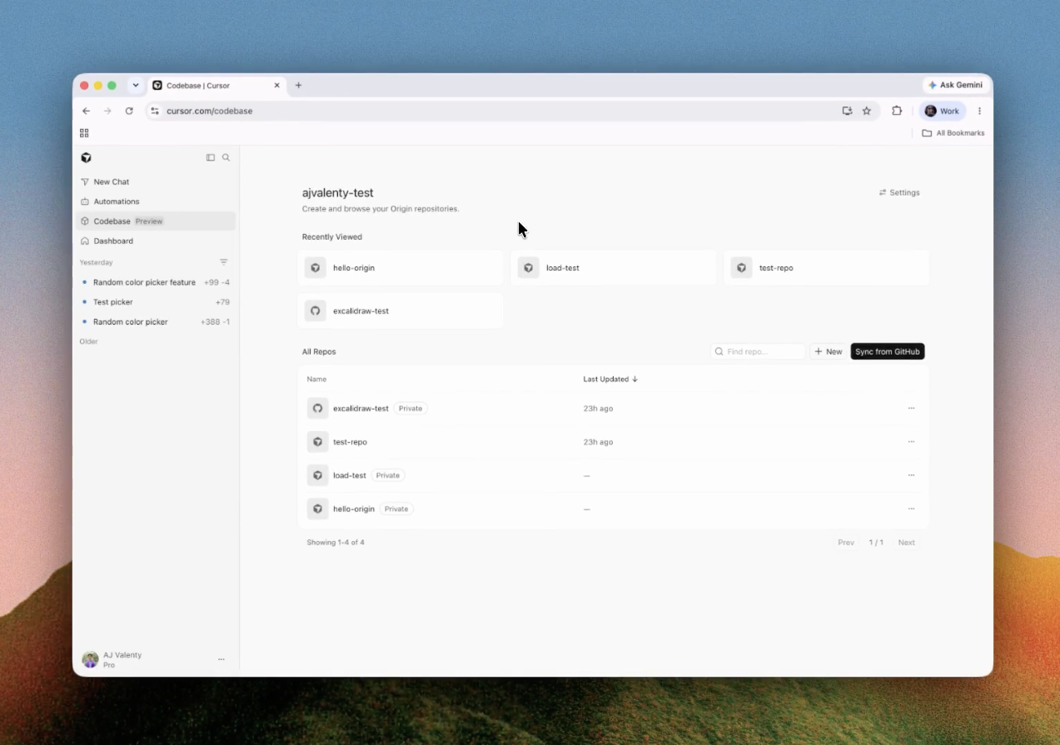Screen dimensions: 1060x745
Task: Open excalidraw-test recently viewed card
Action: click(401, 311)
